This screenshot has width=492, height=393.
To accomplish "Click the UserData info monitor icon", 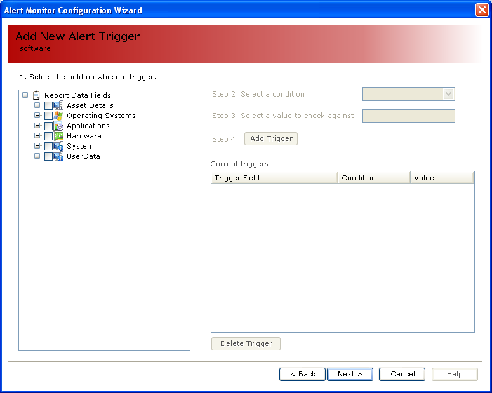I will click(x=58, y=156).
